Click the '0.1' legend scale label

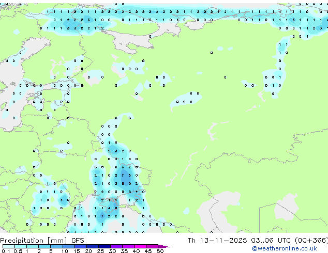click(6, 251)
